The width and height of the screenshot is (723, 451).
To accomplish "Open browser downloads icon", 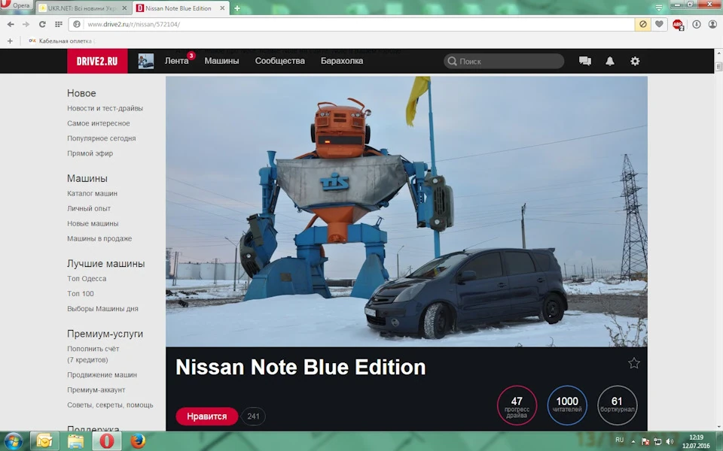I will (697, 24).
